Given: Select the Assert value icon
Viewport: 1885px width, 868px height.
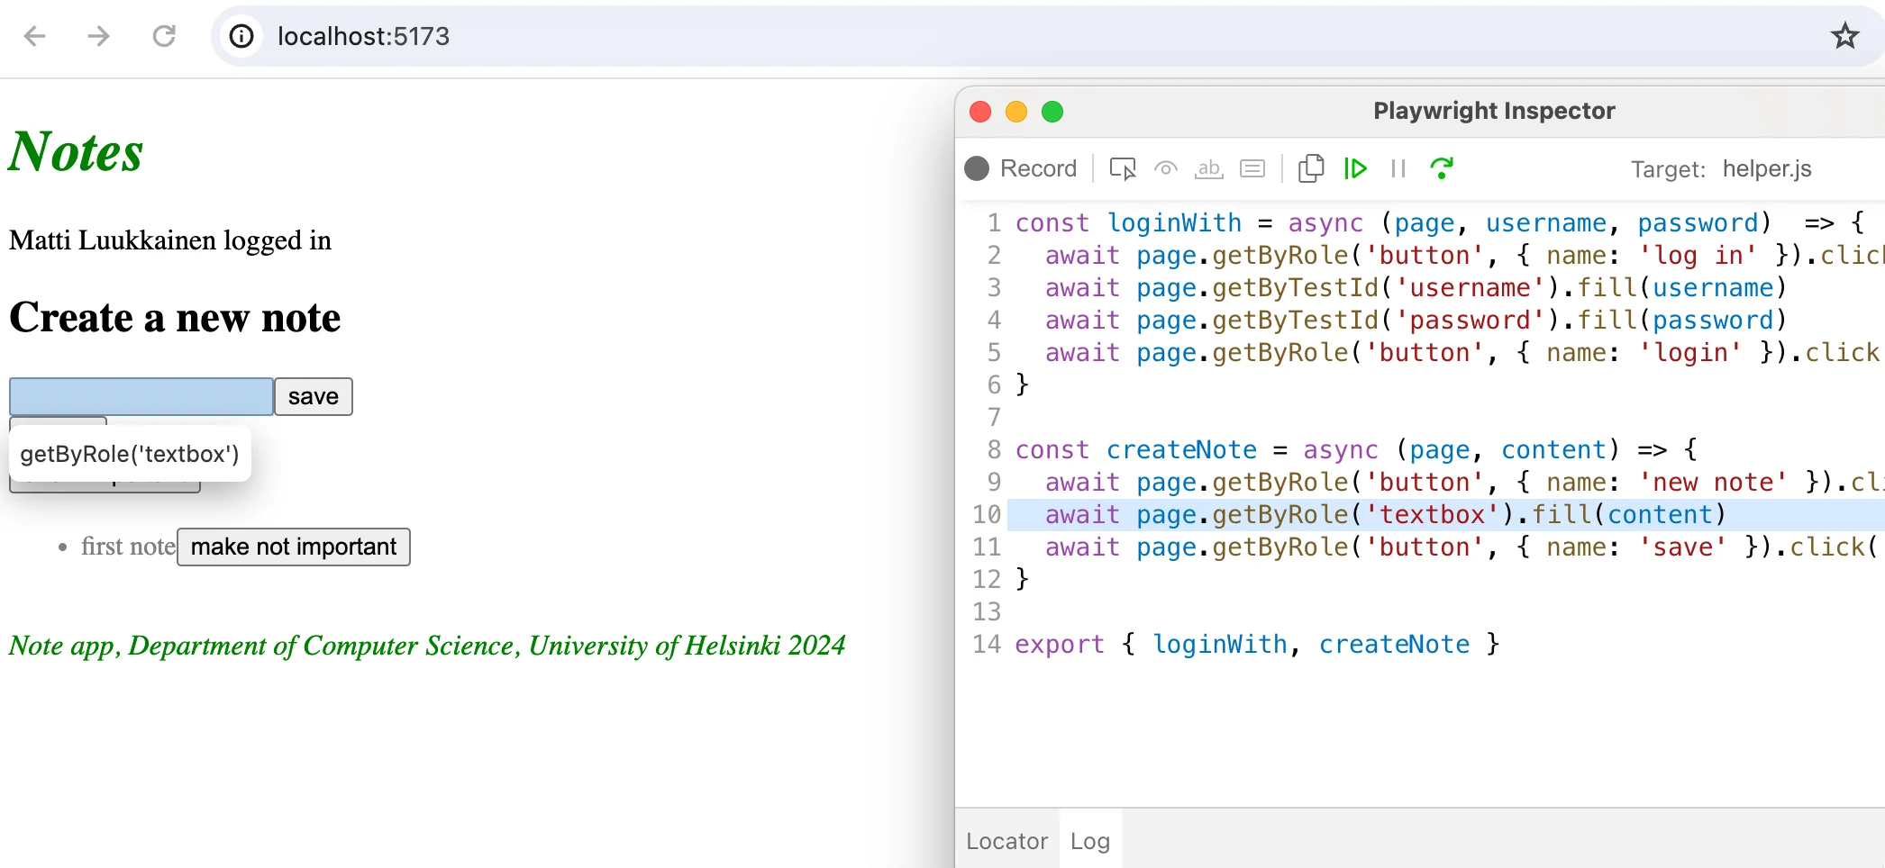Looking at the screenshot, I should 1252,168.
